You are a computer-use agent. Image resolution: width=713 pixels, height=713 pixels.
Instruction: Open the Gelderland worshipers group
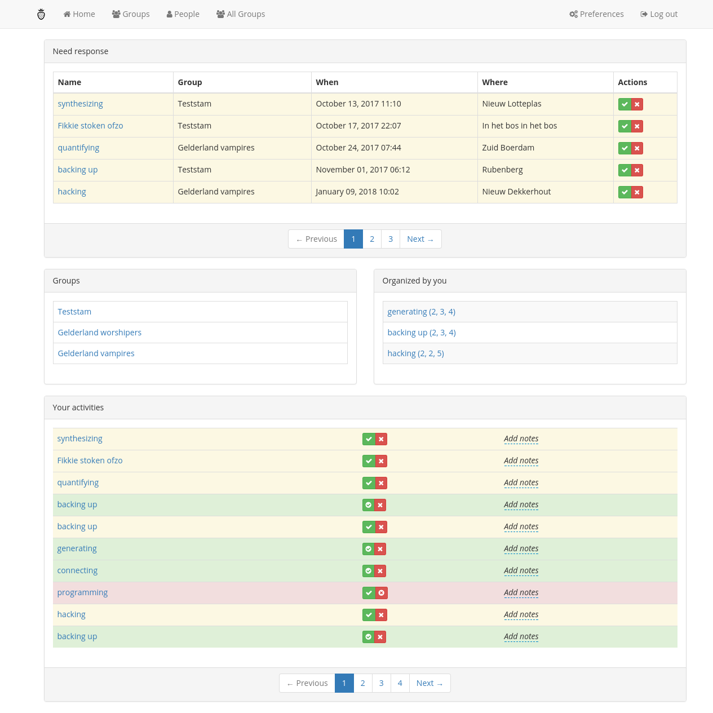[100, 333]
